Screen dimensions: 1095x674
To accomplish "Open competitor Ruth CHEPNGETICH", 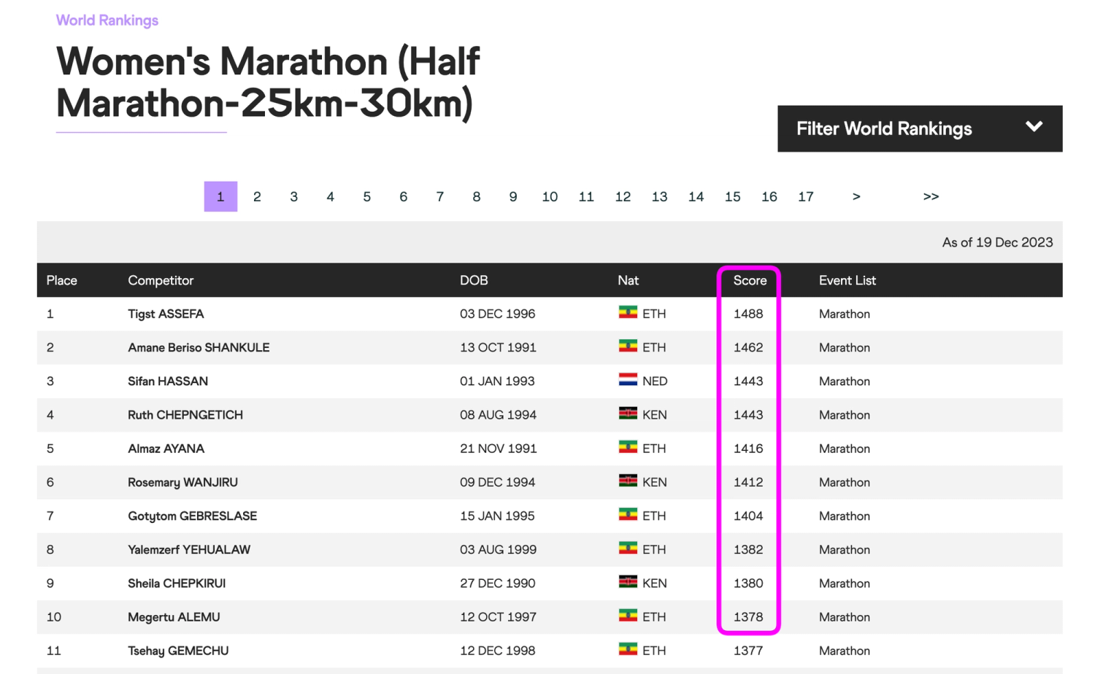I will click(x=185, y=414).
